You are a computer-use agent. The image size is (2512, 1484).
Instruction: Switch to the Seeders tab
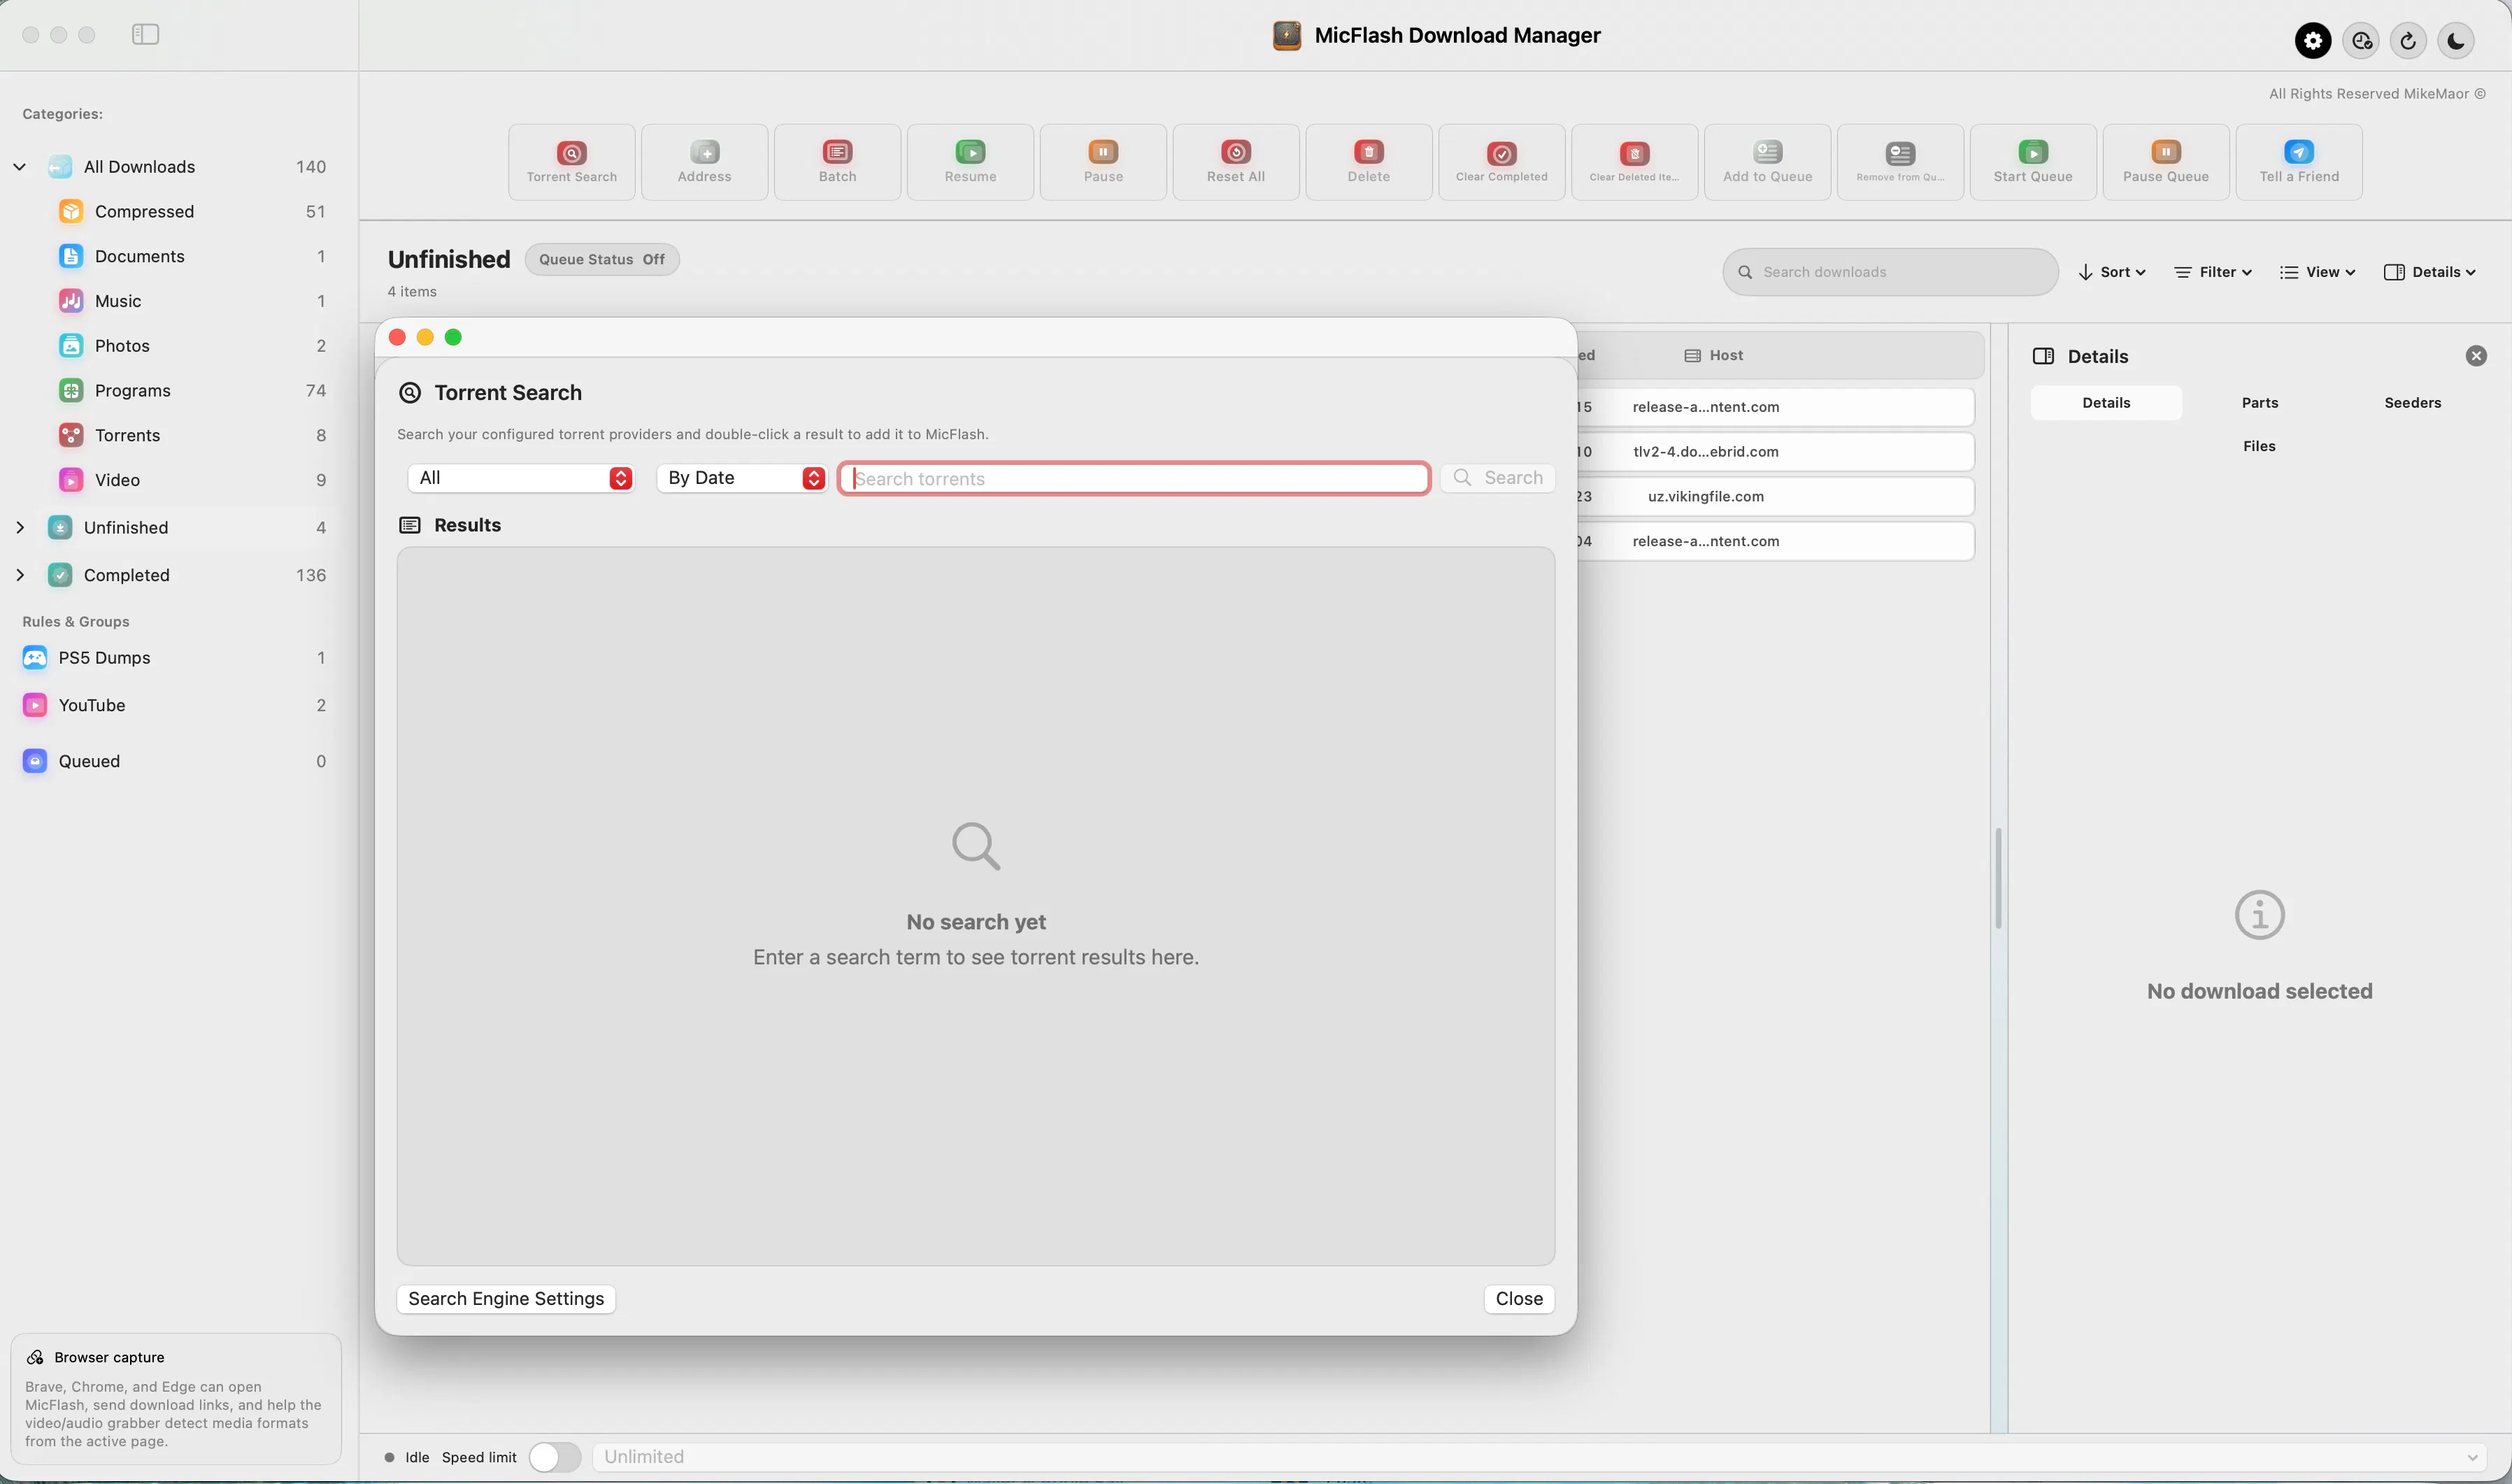(x=2413, y=403)
